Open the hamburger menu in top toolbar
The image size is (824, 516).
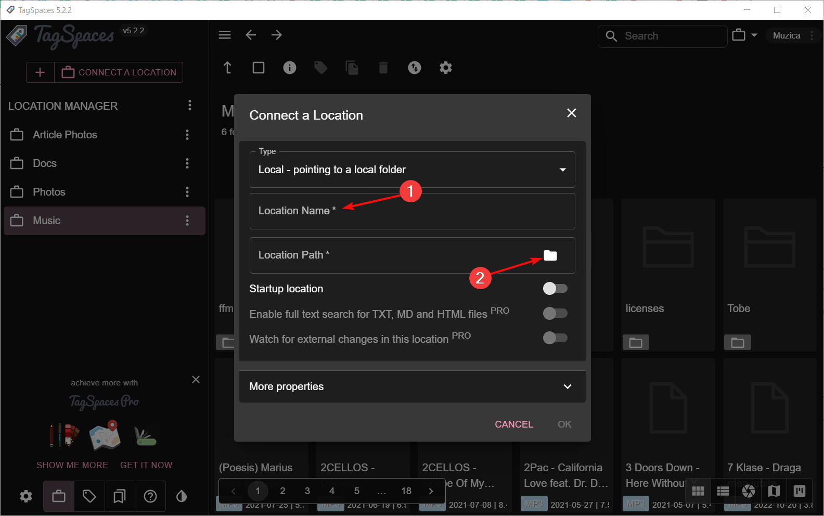pos(225,35)
